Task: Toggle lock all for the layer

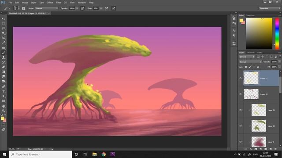Action: click(x=258, y=67)
